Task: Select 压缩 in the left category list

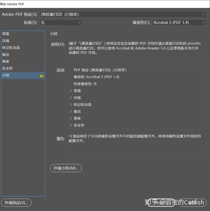Action: coord(23,41)
